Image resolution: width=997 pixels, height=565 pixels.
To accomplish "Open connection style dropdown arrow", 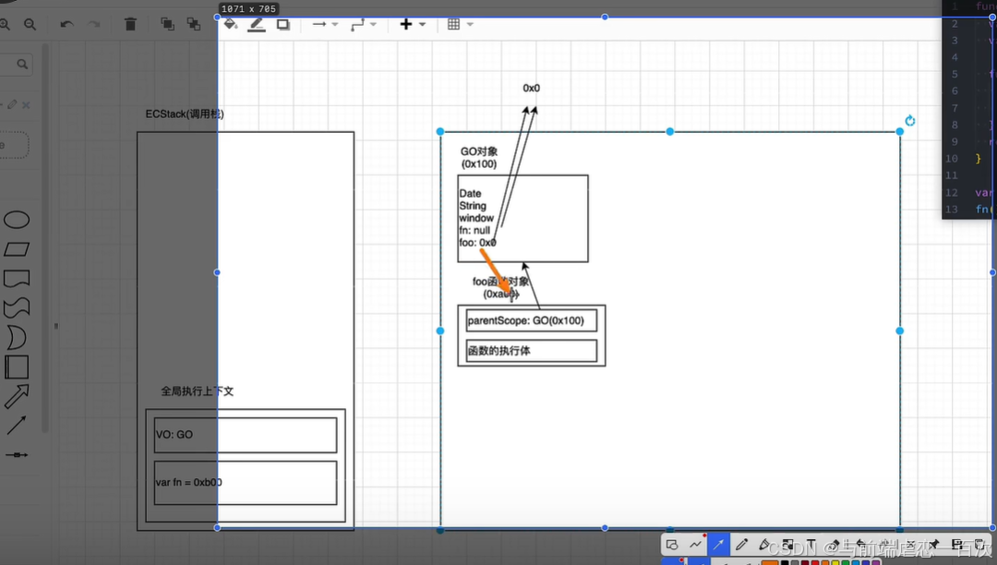I will (335, 24).
